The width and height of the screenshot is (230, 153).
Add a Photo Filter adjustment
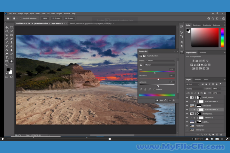tap(202, 65)
